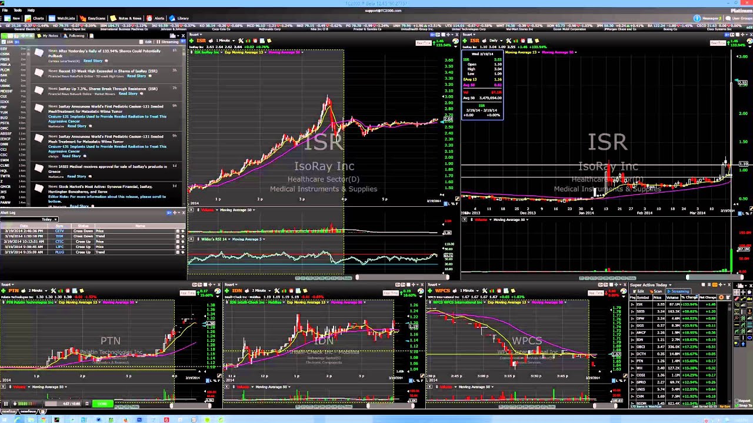This screenshot has height=423, width=753.
Task: Click the zoom slider handle under WPCS chart
Action: pos(594,405)
